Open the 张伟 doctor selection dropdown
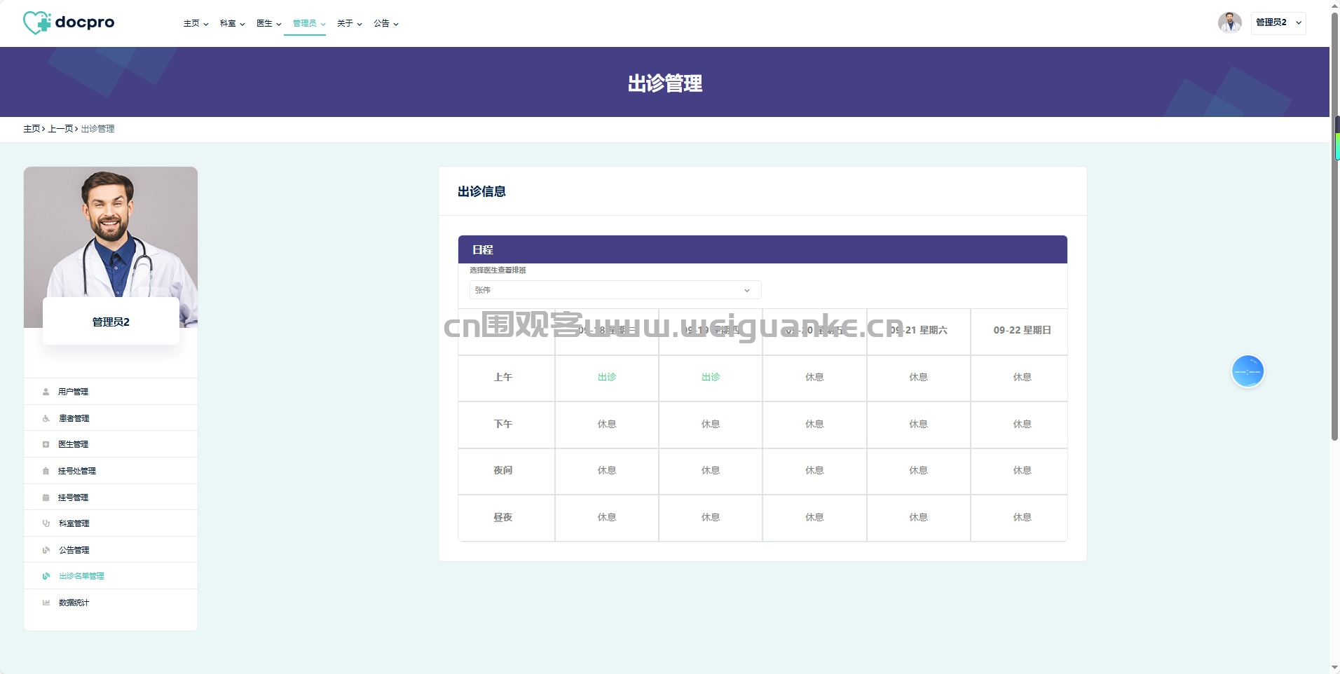 (615, 290)
